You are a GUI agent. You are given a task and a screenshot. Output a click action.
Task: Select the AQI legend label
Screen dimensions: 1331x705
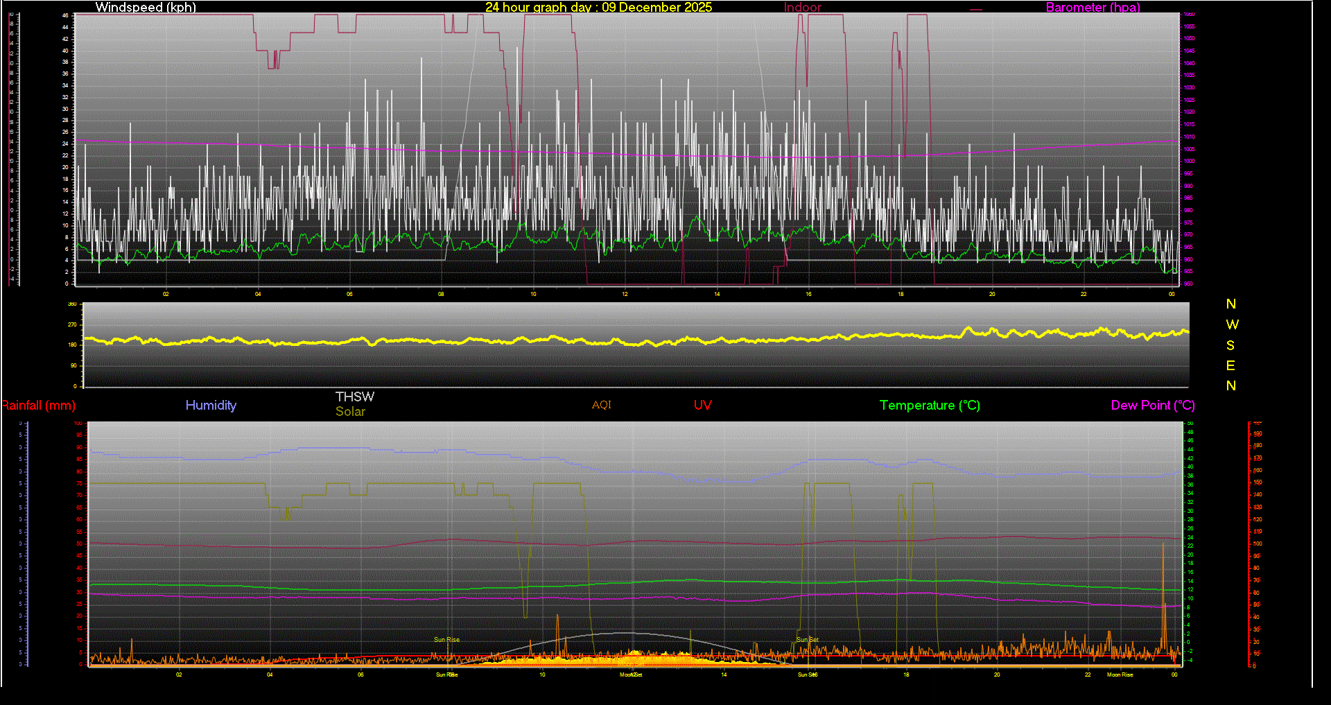[601, 405]
